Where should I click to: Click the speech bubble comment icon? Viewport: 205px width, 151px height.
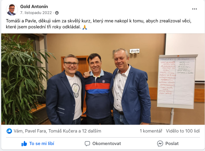tap(87, 144)
